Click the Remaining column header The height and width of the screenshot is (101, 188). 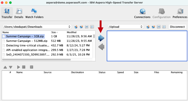177,72
